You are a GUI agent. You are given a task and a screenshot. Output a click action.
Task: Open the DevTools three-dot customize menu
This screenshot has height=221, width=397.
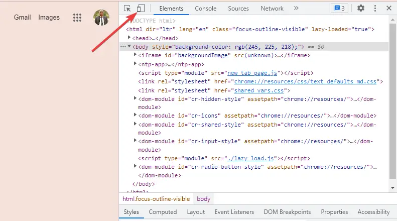tap(375, 8)
